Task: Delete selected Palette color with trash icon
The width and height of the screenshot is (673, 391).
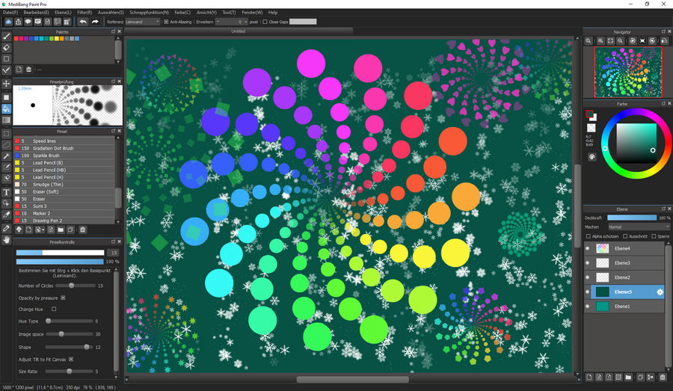Action: pos(28,69)
